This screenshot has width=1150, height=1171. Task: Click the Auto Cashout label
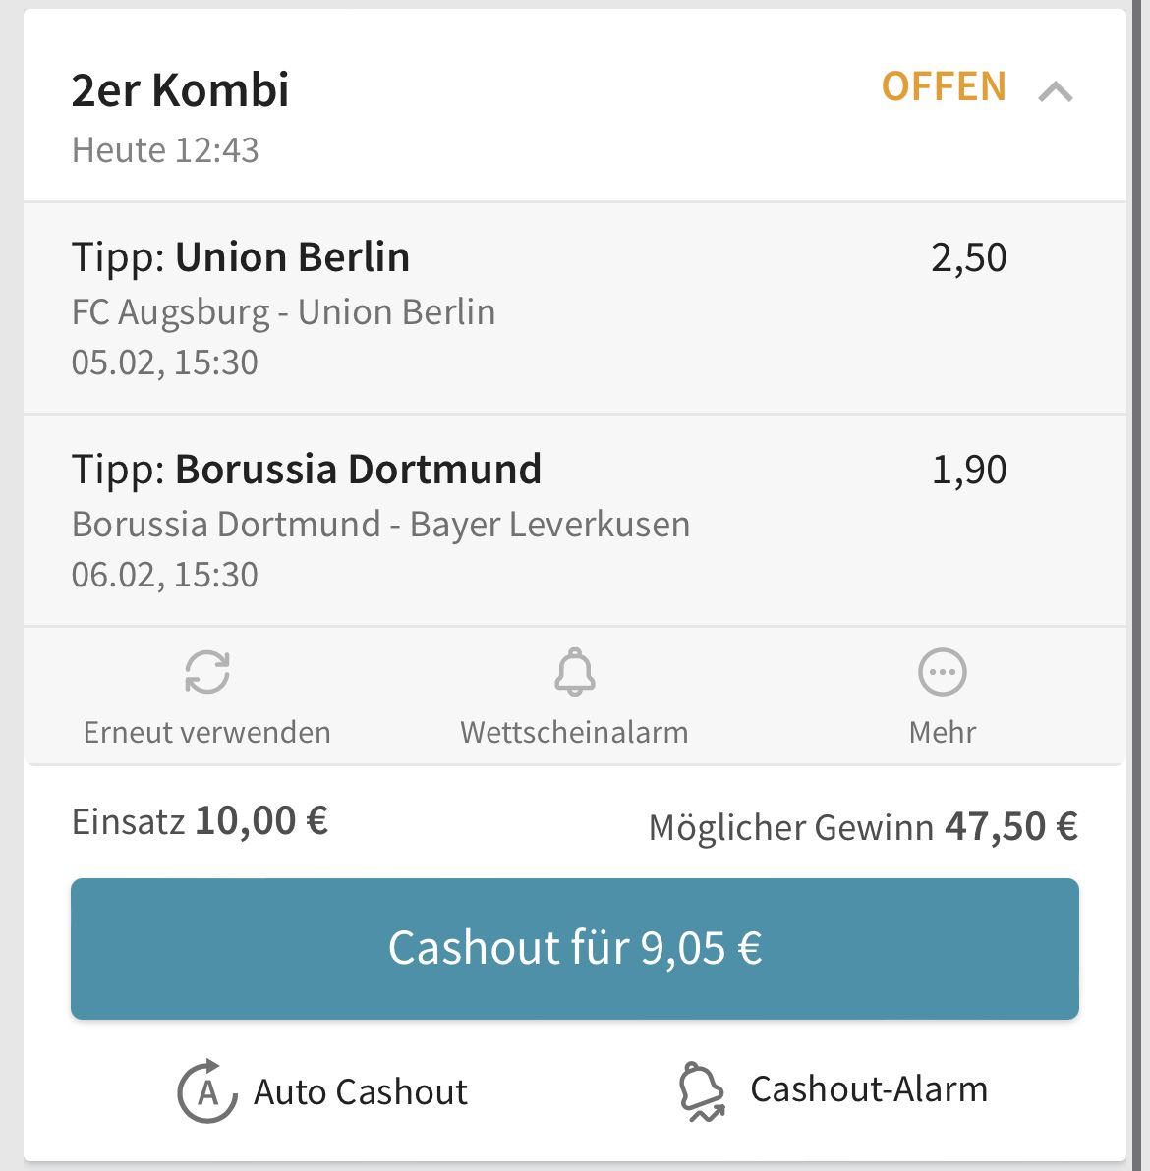(360, 1091)
